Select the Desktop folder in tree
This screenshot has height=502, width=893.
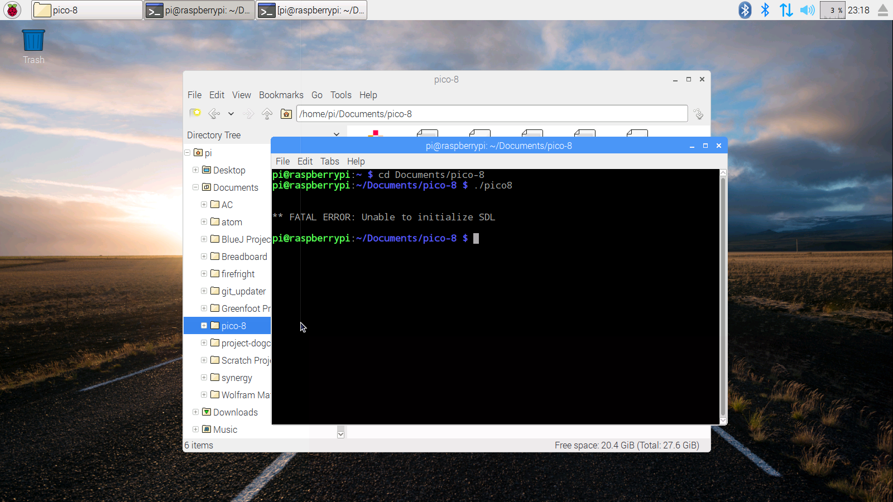coord(224,170)
